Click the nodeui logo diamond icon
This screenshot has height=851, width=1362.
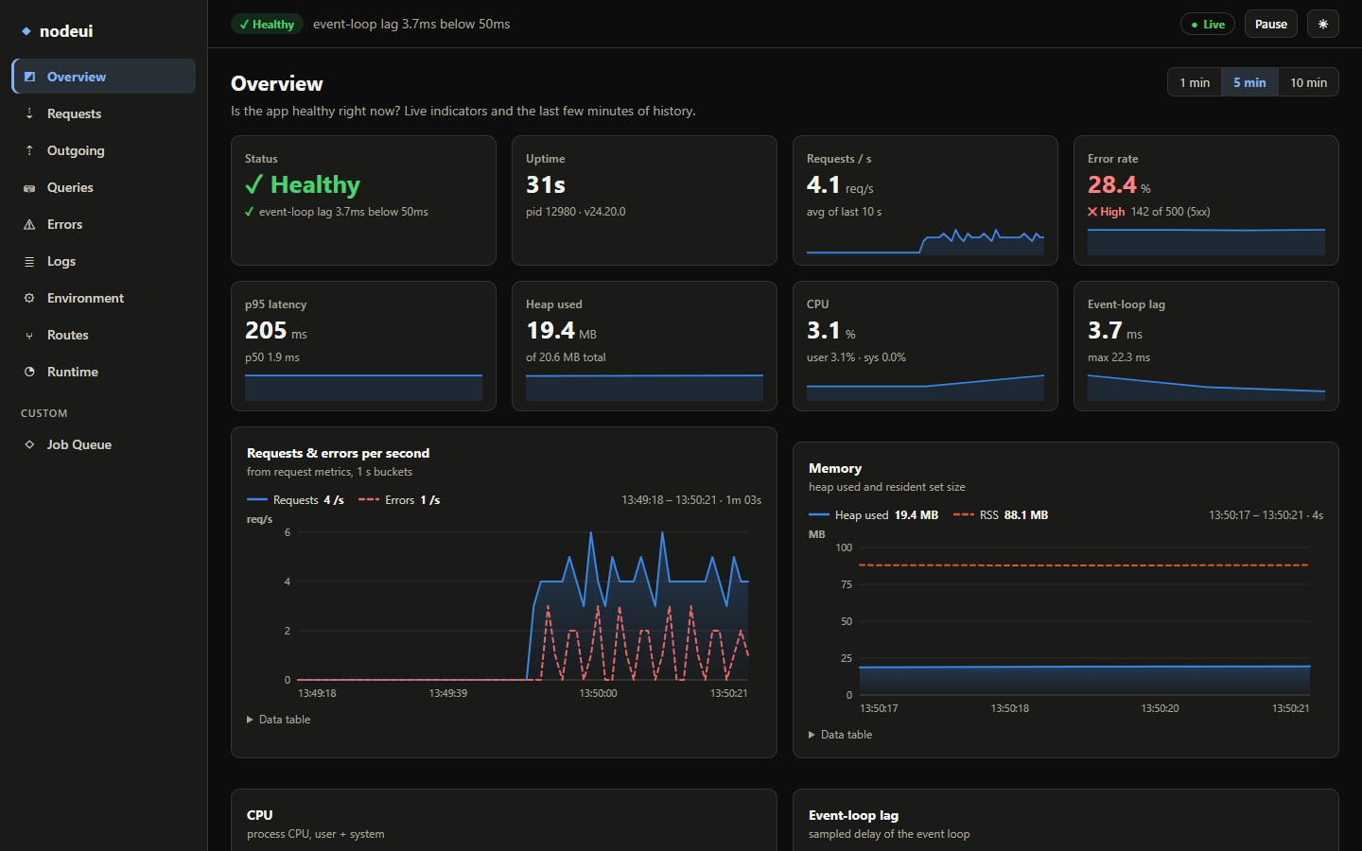point(26,31)
